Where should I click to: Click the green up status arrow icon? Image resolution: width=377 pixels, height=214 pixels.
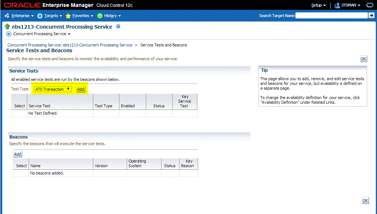point(7,26)
